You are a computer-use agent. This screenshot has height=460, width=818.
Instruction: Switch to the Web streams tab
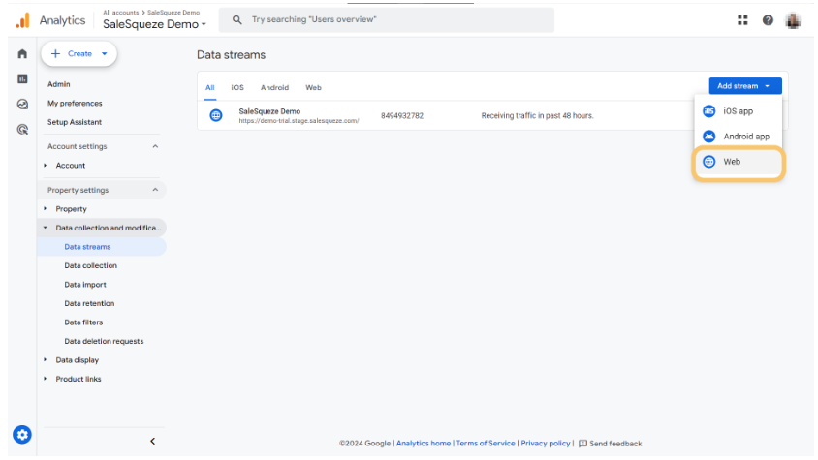coord(313,87)
